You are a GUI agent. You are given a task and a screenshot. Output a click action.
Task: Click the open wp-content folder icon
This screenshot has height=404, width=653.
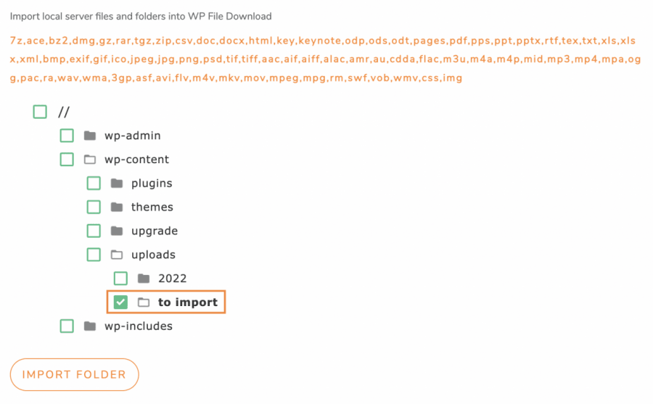[x=89, y=160]
